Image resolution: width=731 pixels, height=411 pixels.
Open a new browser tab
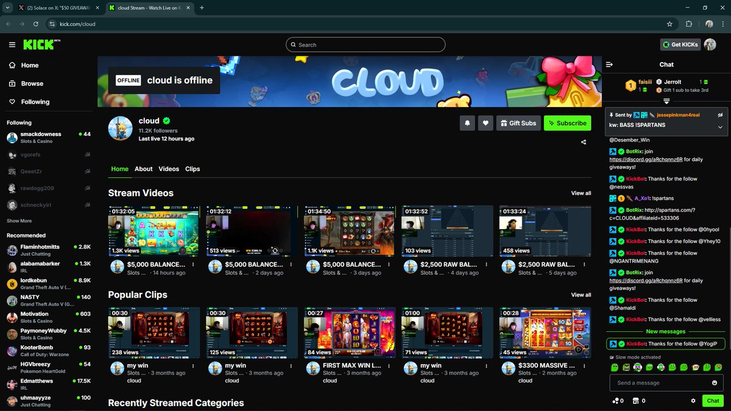tap(202, 7)
